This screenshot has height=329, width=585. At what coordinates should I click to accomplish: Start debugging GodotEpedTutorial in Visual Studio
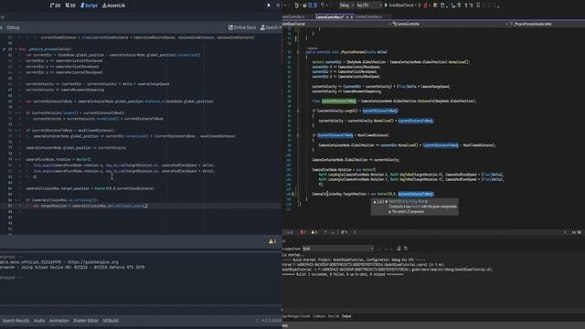click(400, 5)
